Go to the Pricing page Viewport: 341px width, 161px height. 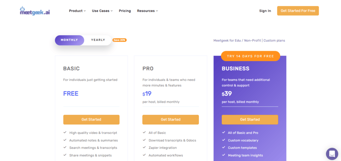pos(125,11)
